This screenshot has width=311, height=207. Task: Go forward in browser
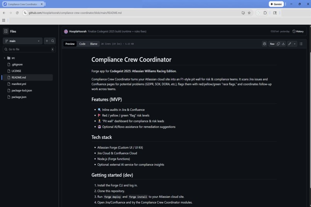click(10, 13)
